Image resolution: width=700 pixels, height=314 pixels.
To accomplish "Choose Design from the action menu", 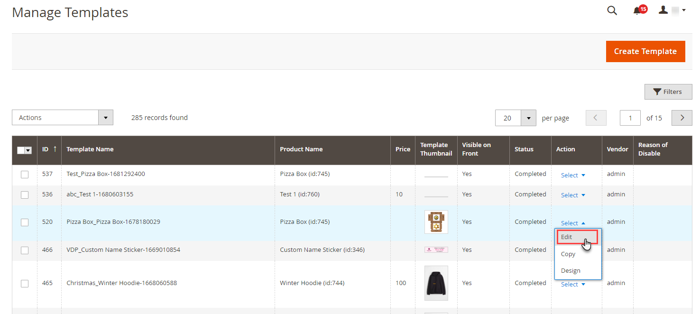I will [x=571, y=270].
